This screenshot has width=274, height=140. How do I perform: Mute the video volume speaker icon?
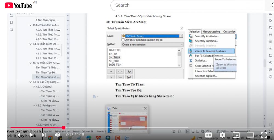pos(58,135)
